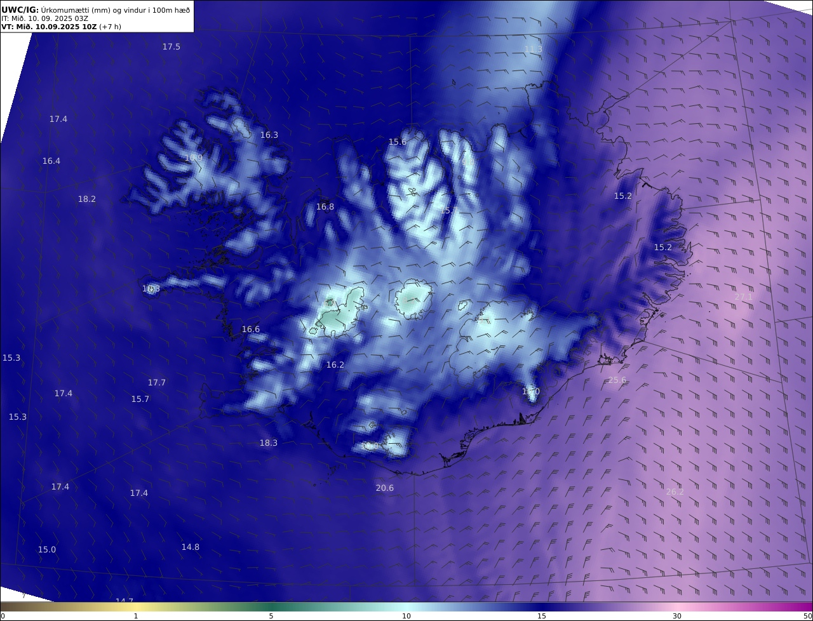Click the 16.2 value on the map
The height and width of the screenshot is (621, 813).
click(x=335, y=365)
